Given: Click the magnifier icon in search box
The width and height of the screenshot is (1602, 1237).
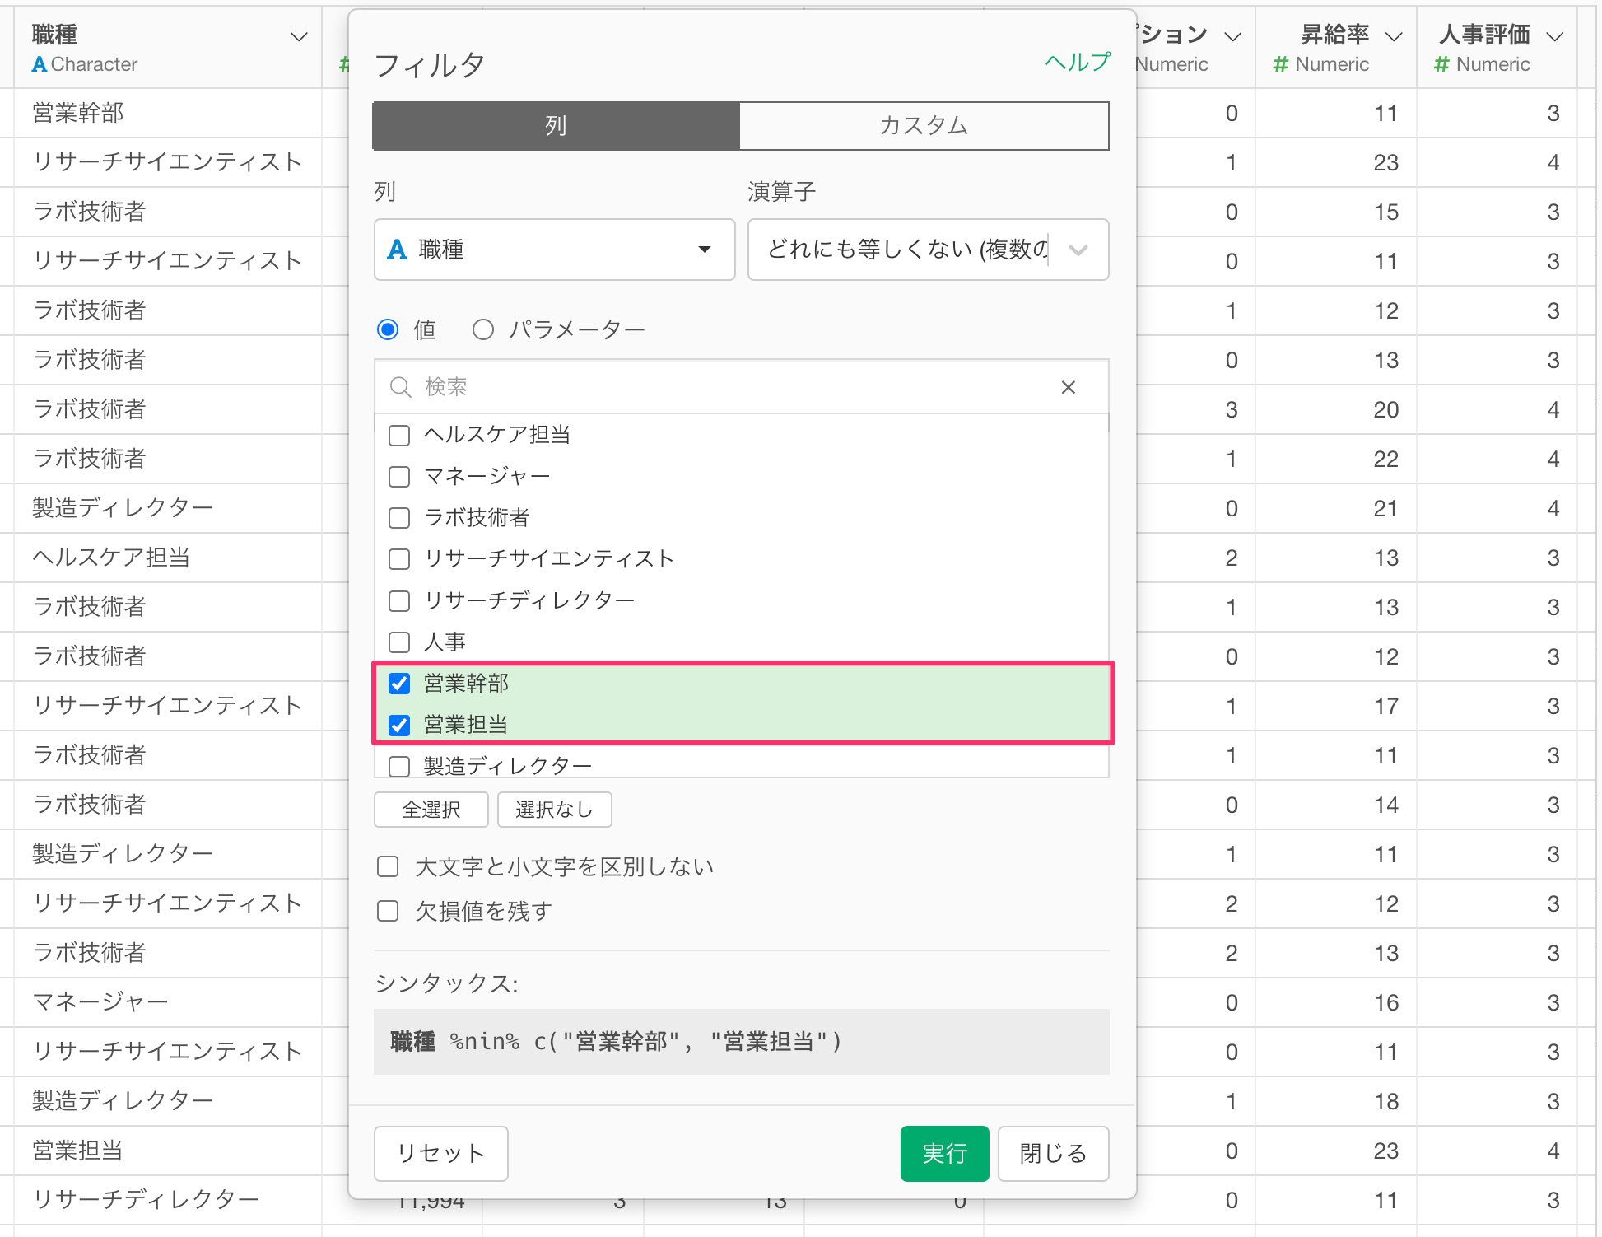Looking at the screenshot, I should click(400, 387).
